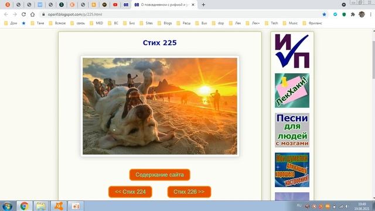This screenshot has height=211, width=375.
Task: Open the Тане bookmarks folder
Action: click(x=37, y=23)
